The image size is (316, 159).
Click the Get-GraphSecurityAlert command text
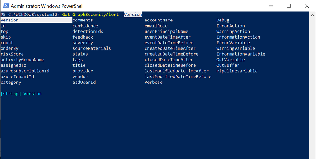[x=90, y=15]
